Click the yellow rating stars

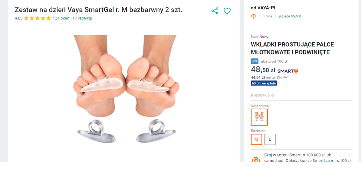pos(38,18)
